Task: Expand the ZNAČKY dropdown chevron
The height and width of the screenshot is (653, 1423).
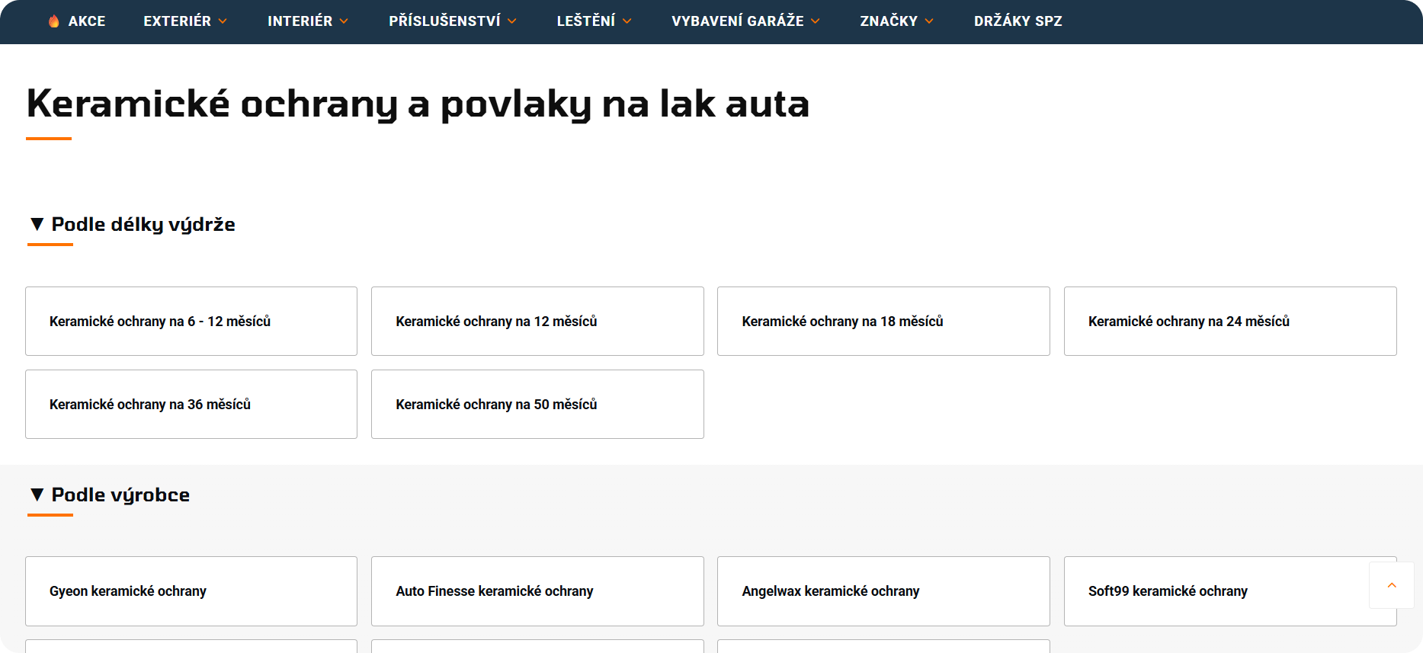Action: click(x=929, y=21)
